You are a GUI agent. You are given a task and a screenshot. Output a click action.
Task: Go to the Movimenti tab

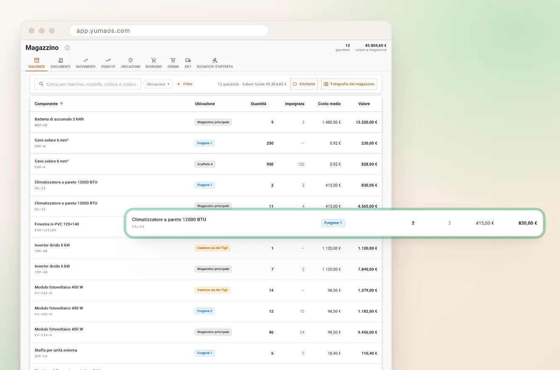click(86, 63)
